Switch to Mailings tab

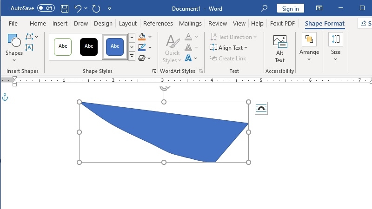coord(190,24)
